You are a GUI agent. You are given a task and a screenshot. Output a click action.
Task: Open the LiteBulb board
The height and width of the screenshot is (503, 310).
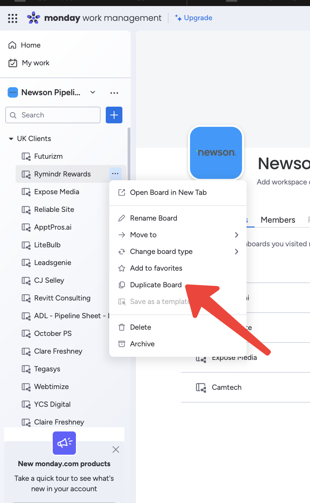coord(47,245)
